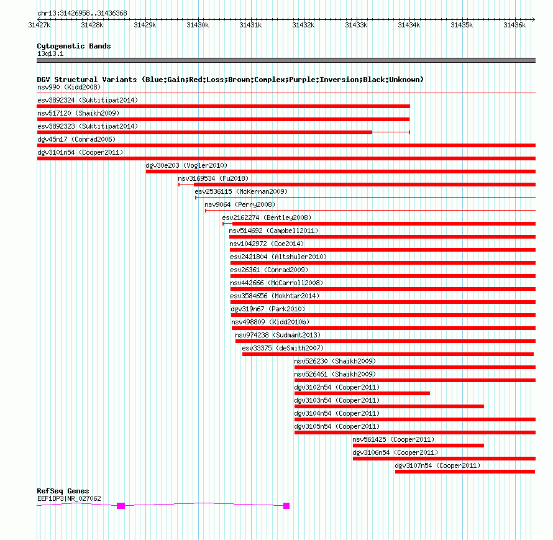
Task: Click nsv526230 (Shaikh2009) label
Action: click(x=335, y=361)
